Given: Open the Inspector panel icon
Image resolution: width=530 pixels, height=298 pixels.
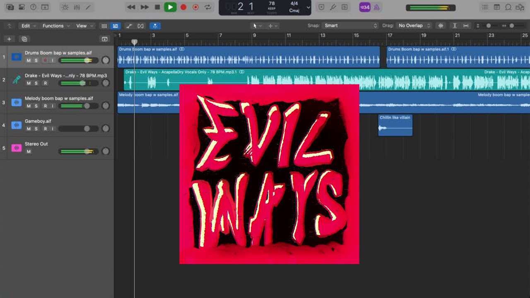Looking at the screenshot, I should click(22, 7).
